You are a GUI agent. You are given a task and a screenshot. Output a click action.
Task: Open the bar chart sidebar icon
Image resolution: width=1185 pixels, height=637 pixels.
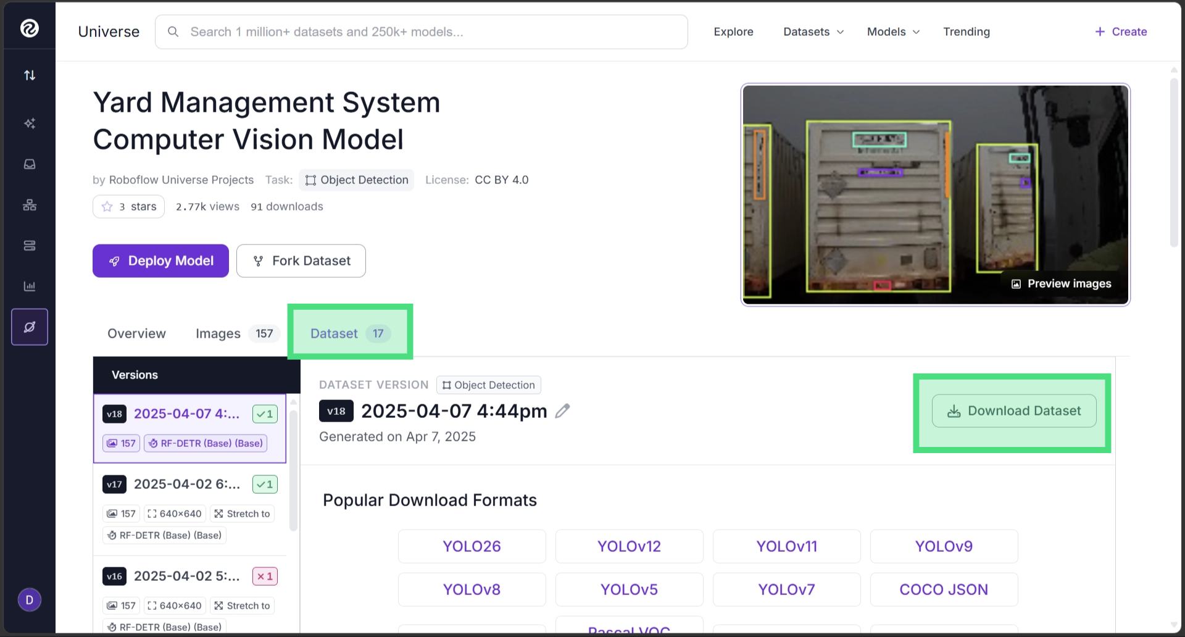pos(30,286)
